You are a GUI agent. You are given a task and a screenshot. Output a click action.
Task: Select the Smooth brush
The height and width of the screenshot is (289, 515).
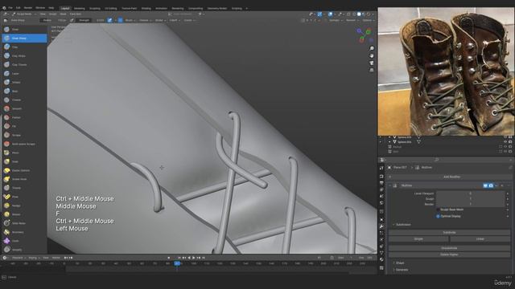pos(25,109)
